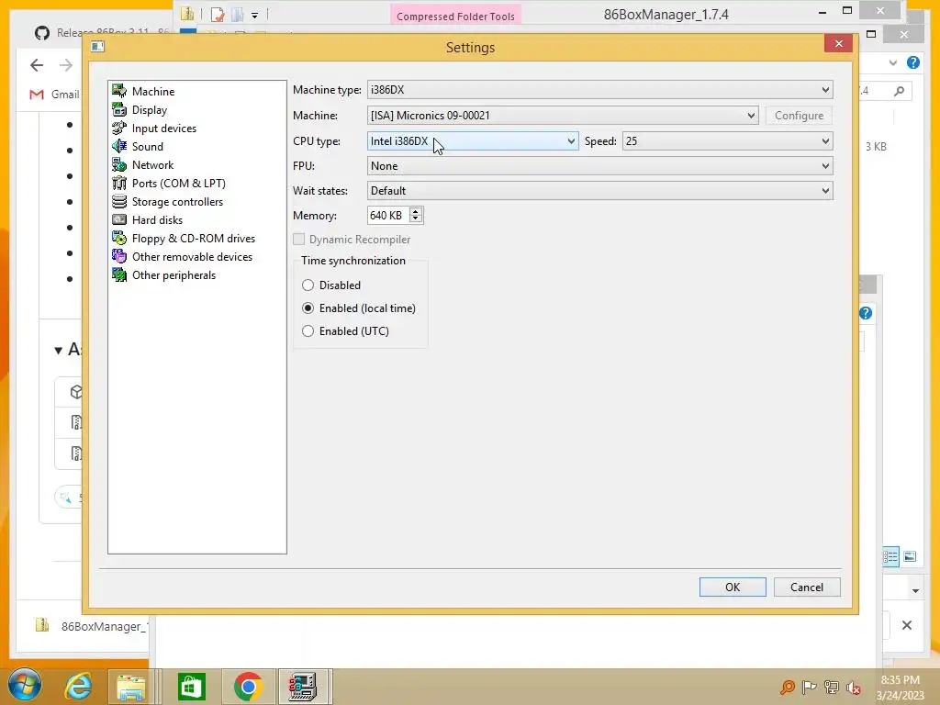
Task: Click the Explorer search magnifier
Action: [x=899, y=91]
